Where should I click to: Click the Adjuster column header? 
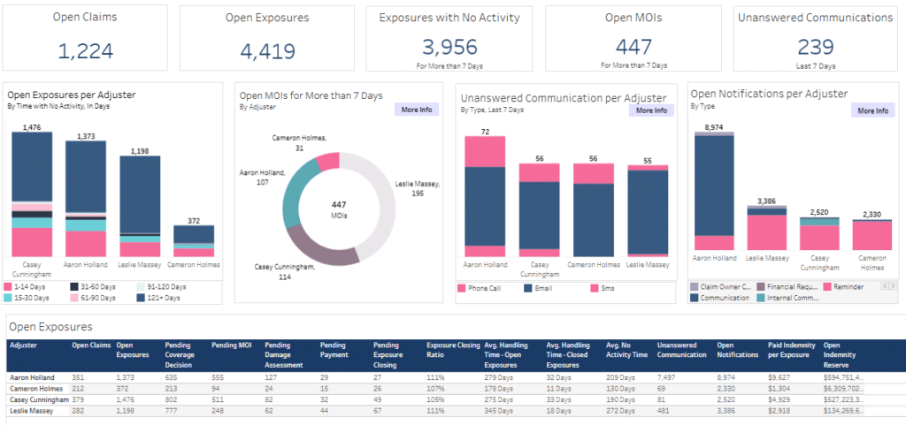[x=24, y=345]
